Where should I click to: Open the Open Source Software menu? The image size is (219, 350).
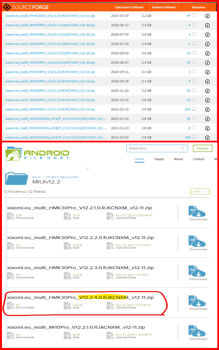129,7
